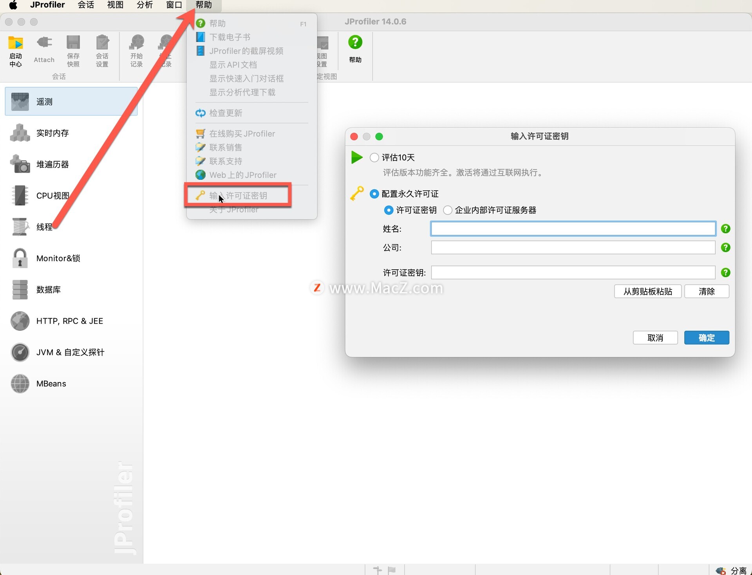Open Live Memory (实时内存) section
Viewport: 752px width, 575px height.
[71, 133]
